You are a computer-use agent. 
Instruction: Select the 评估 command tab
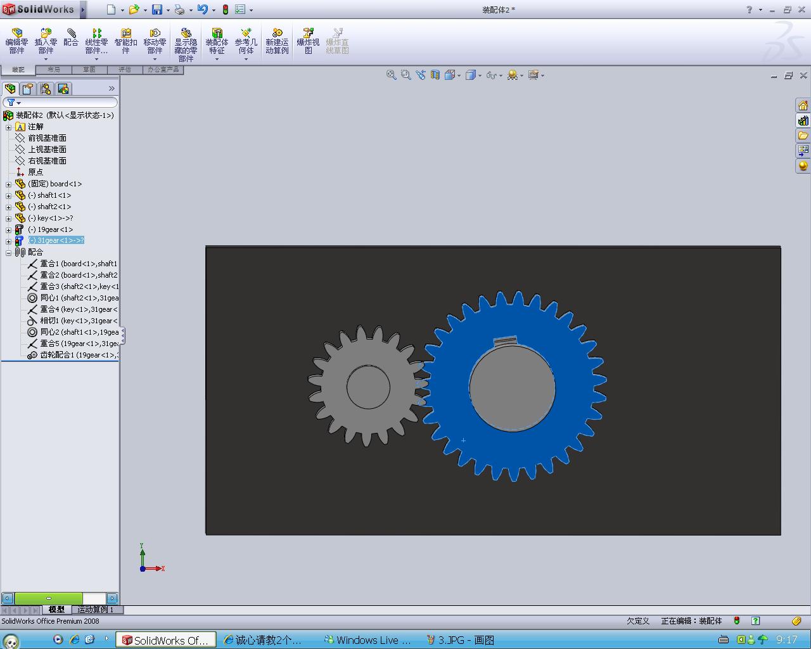coord(125,70)
